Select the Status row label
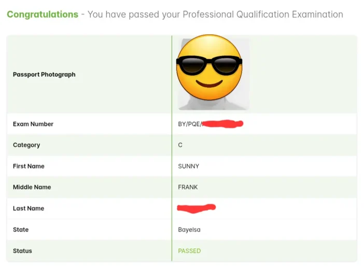The width and height of the screenshot is (364, 273). [22, 251]
